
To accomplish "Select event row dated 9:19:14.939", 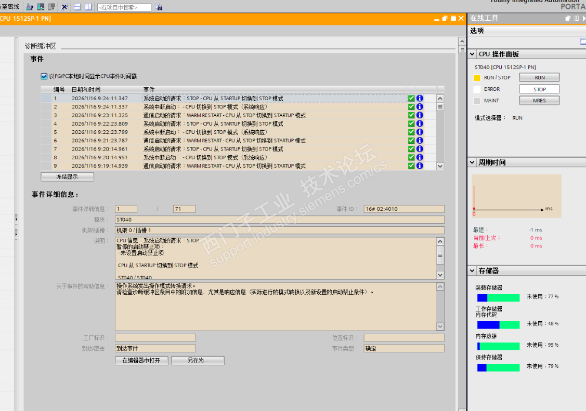I will (238, 166).
